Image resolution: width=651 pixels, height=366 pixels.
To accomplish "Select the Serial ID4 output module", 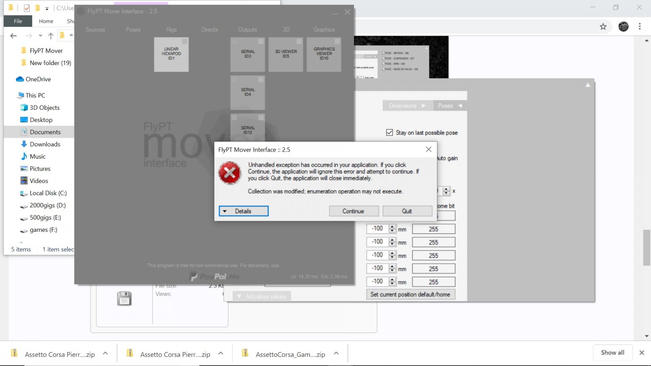I will [x=247, y=93].
